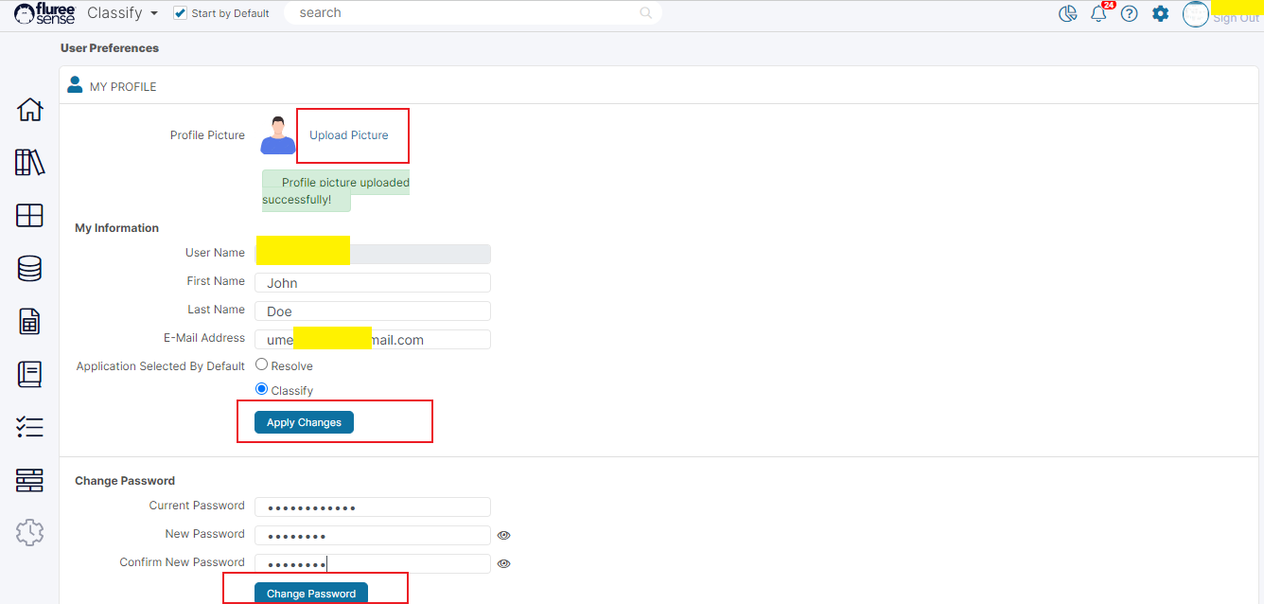Click the Upload Picture link

pos(349,135)
